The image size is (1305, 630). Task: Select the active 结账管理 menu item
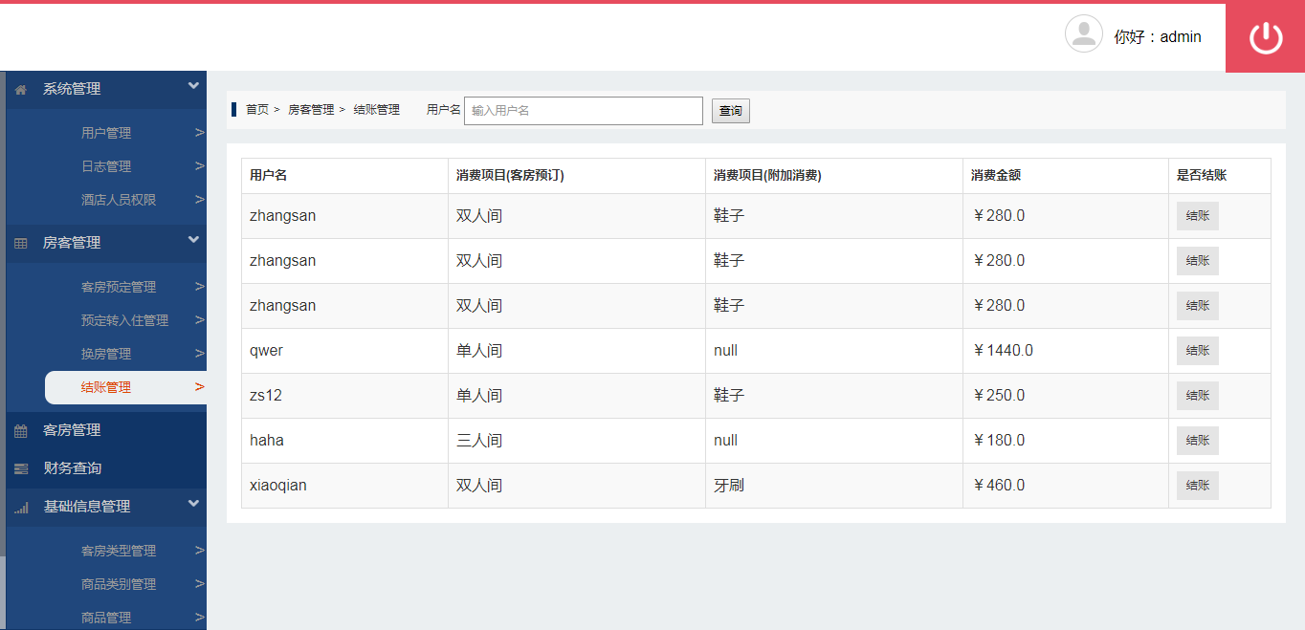[125, 387]
